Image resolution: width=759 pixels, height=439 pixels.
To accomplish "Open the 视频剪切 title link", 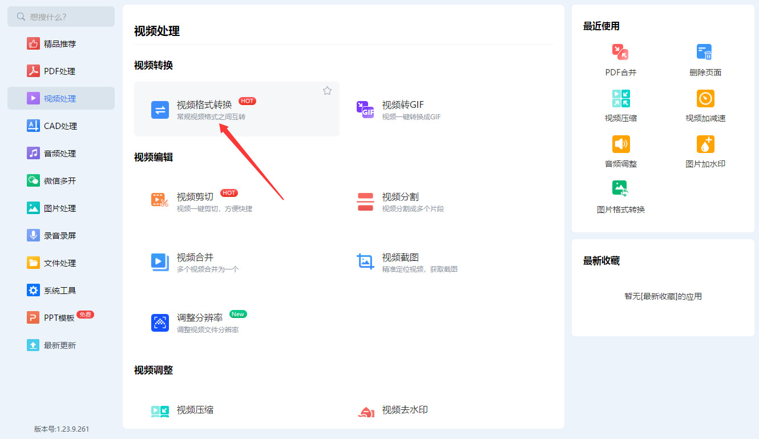I will (195, 196).
